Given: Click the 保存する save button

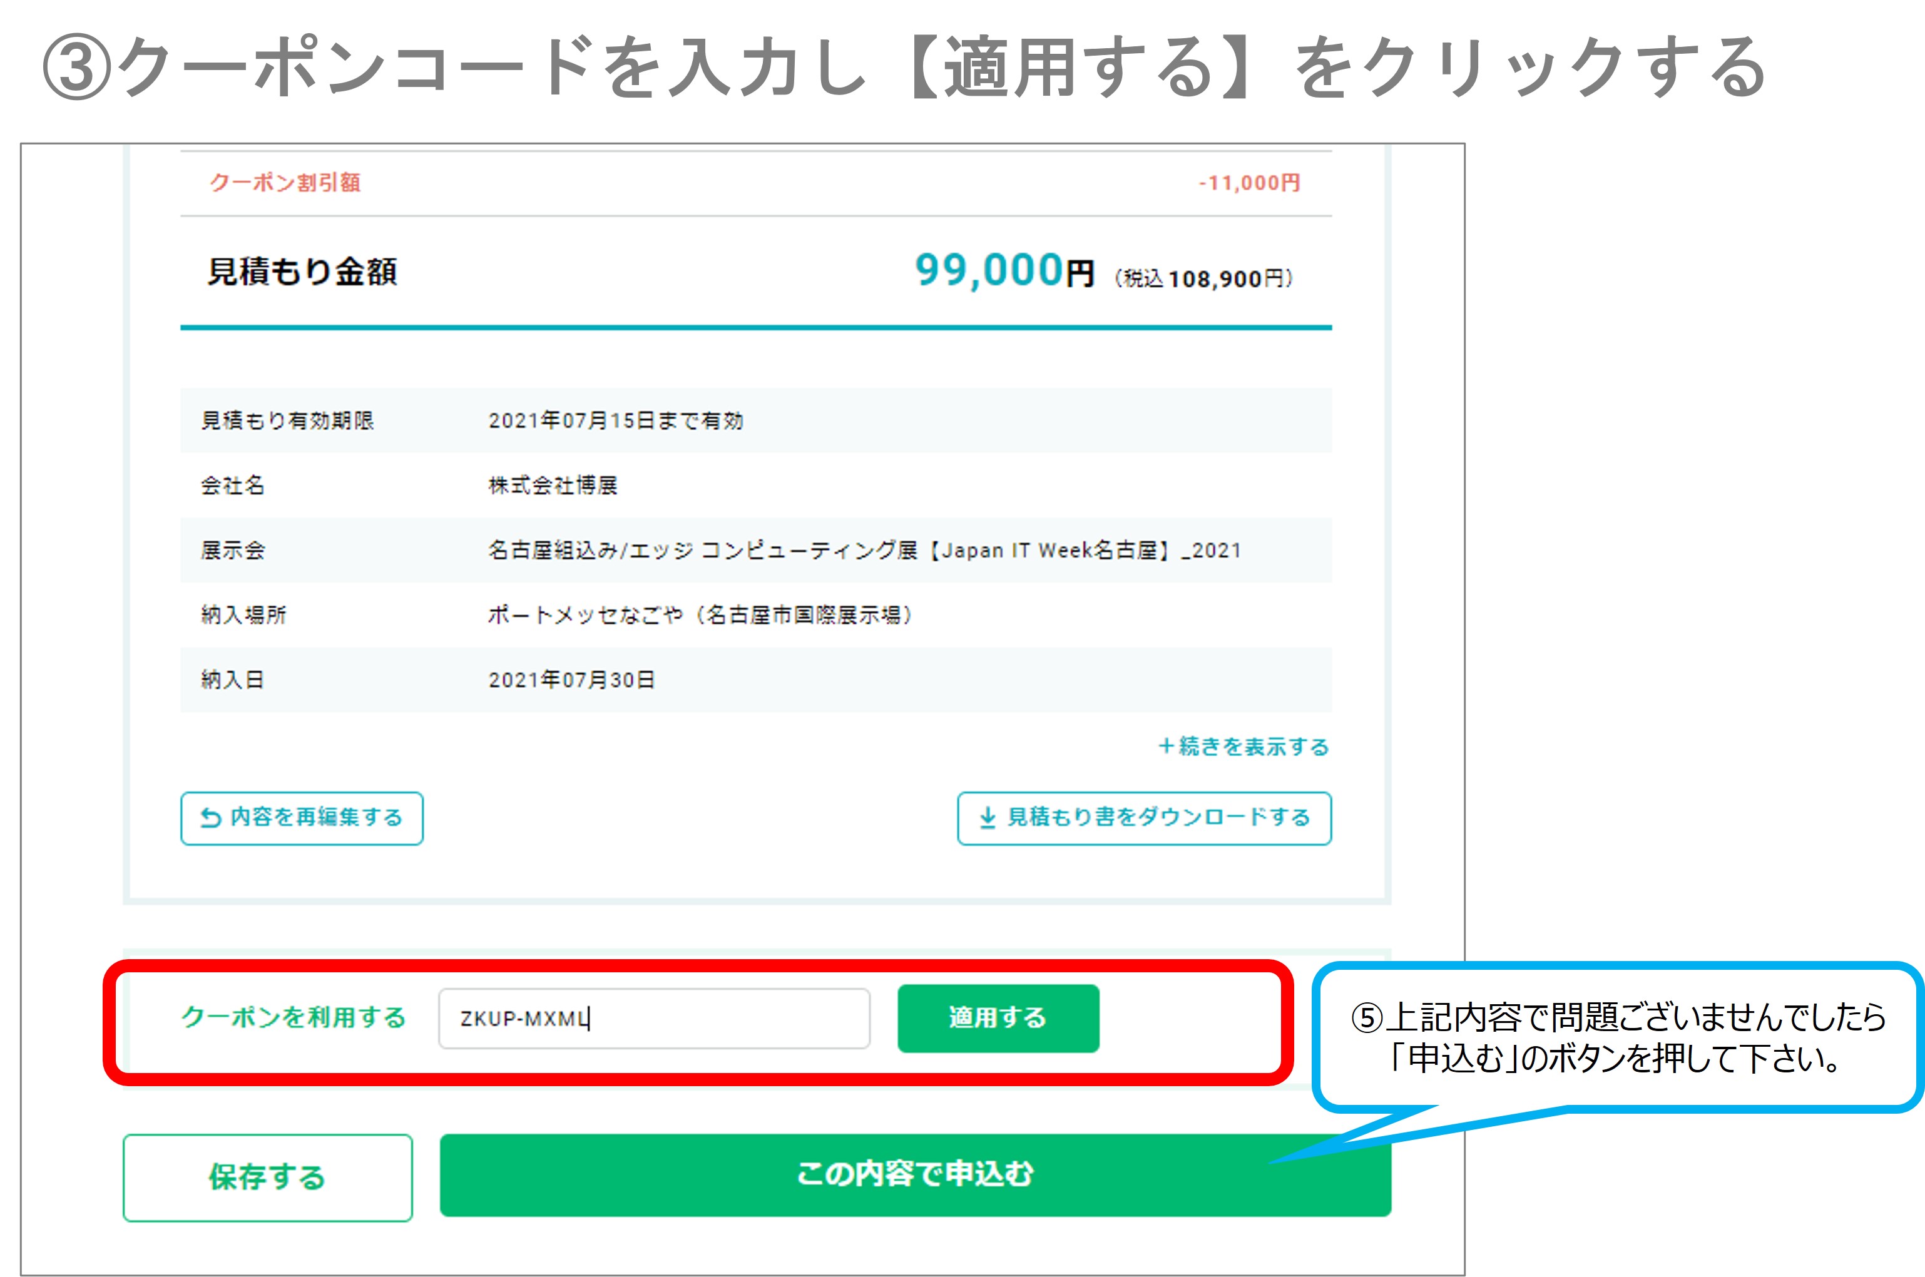Looking at the screenshot, I should click(x=267, y=1178).
